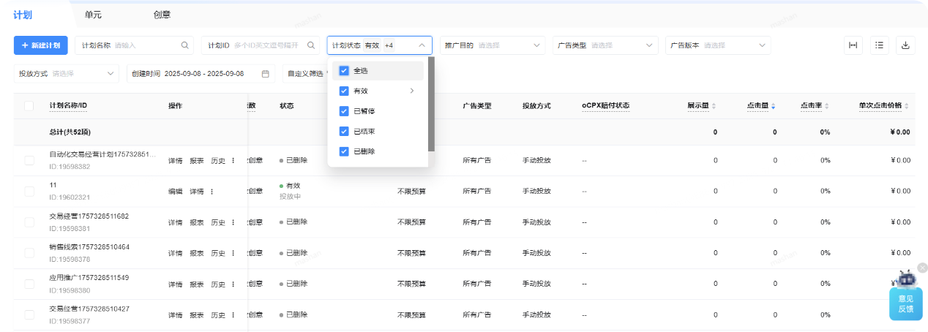Viewport: 928px width, 332px height.
Task: Uncheck the 已删除 status option
Action: pyautogui.click(x=344, y=151)
